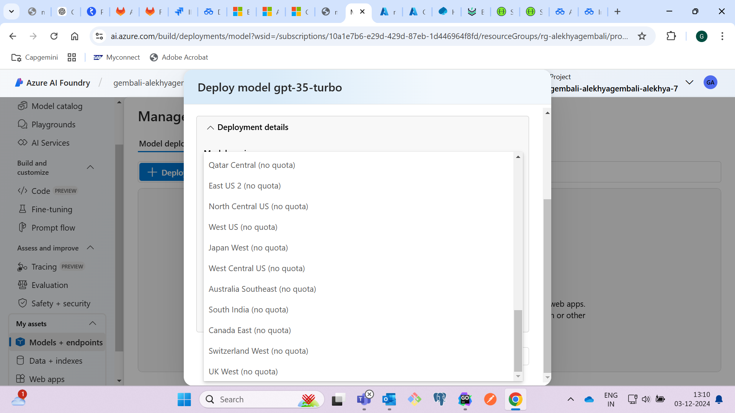Collapse My assets group
Screen dimensions: 735x413
click(93, 324)
